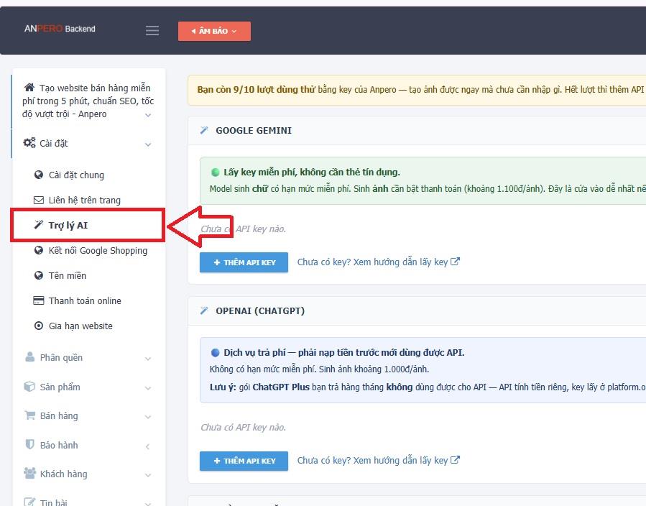The height and width of the screenshot is (506, 646).
Task: Open Kết nối Google Shopping menu item
Action: coord(98,251)
